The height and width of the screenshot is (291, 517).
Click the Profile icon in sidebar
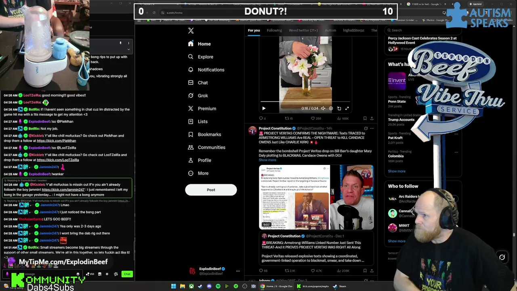(191, 160)
